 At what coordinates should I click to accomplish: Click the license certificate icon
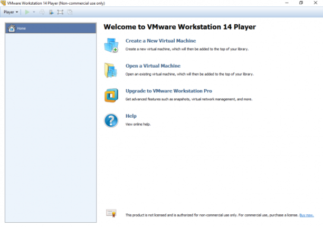pyautogui.click(x=111, y=213)
